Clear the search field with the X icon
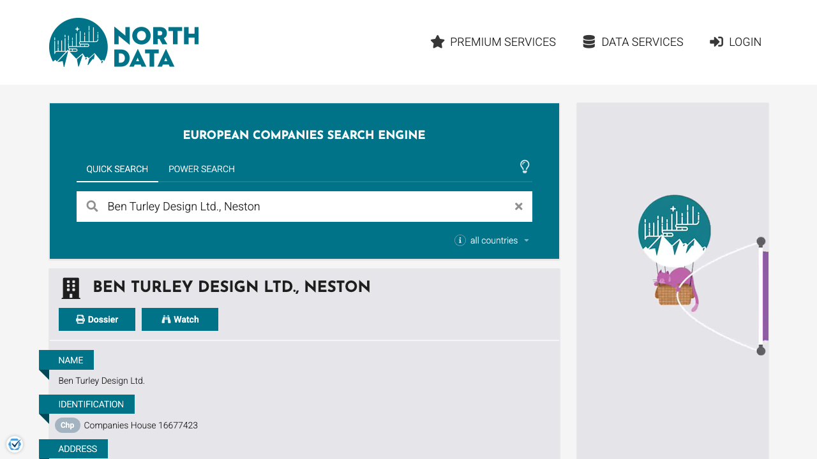This screenshot has height=459, width=817. coord(518,206)
